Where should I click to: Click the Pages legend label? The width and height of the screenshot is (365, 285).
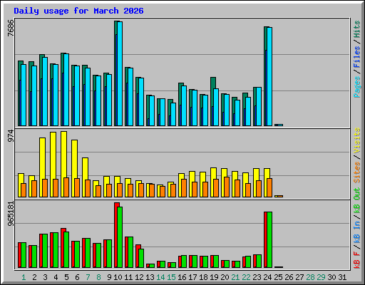tap(357, 87)
